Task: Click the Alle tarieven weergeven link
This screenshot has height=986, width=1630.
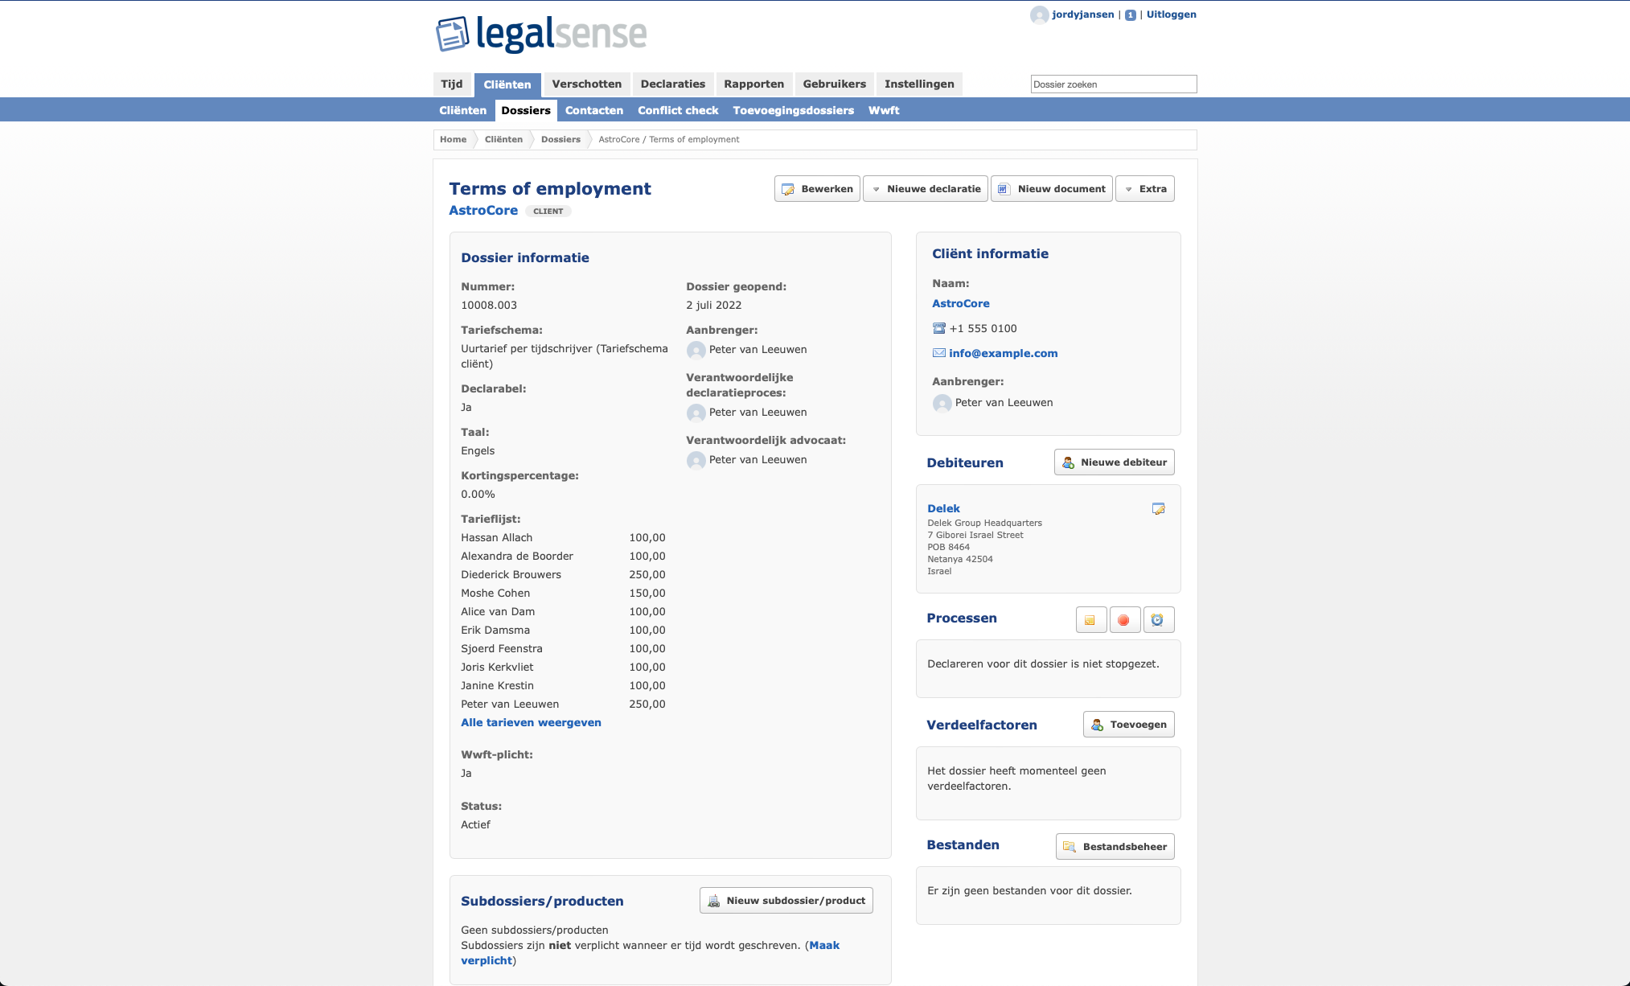Action: 531,723
